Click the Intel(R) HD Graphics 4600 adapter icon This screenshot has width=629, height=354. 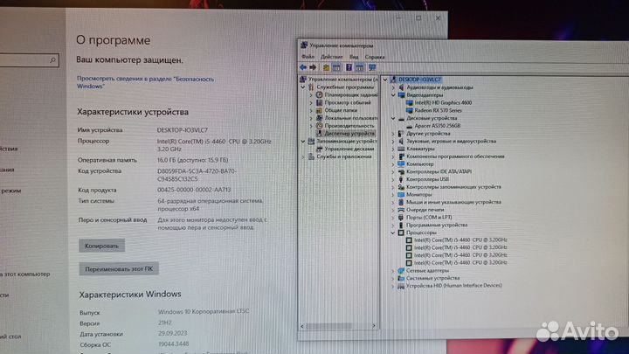(410, 103)
